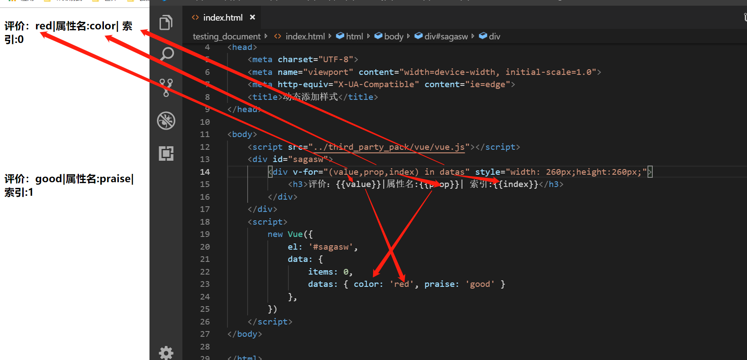Screen dimensions: 747x360
Task: Click line number 23 in gutter
Action: (x=205, y=284)
